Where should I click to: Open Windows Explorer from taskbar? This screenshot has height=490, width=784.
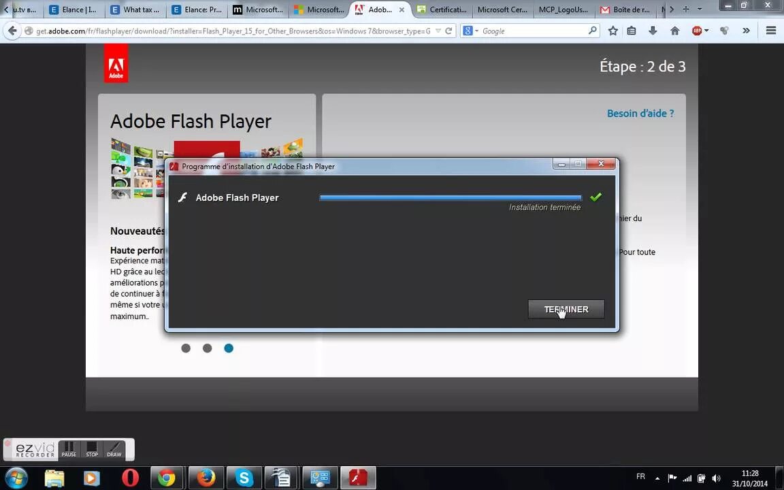[x=54, y=478]
